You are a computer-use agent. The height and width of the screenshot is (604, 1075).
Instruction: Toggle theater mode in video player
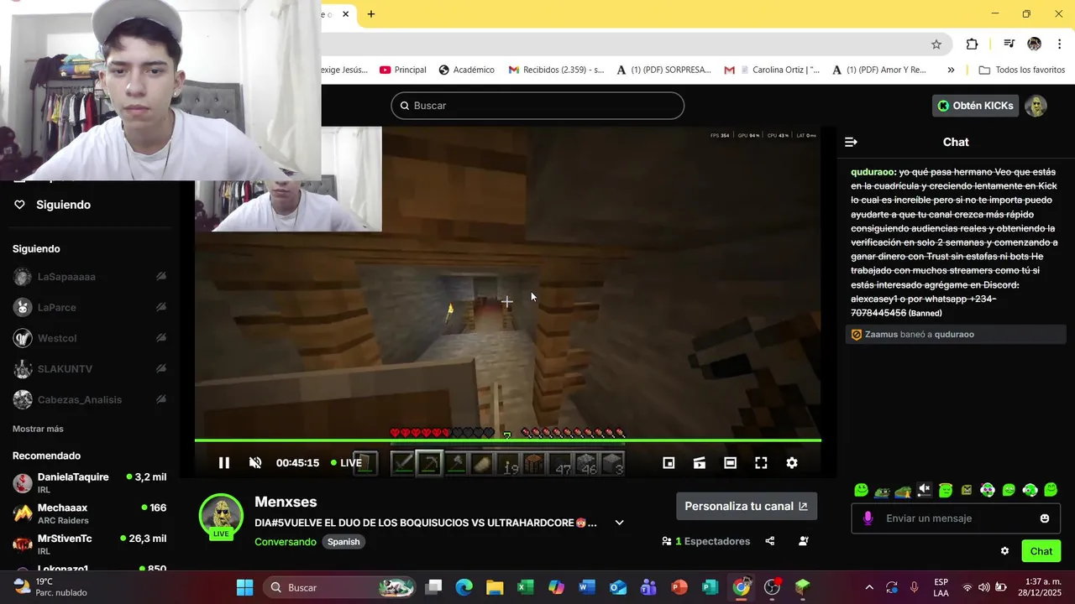730,463
